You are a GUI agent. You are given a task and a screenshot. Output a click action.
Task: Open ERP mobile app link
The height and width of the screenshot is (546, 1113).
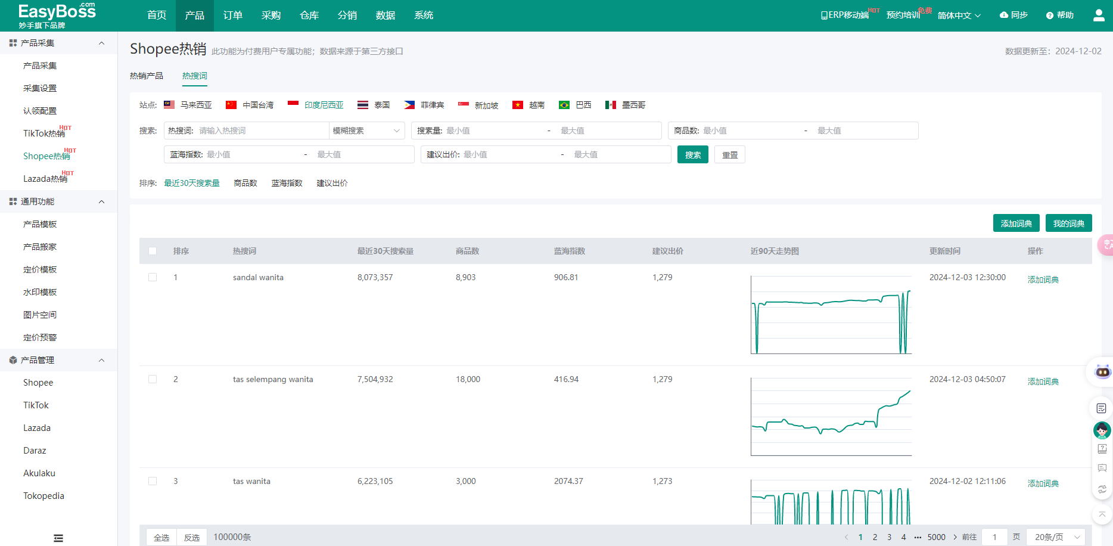click(x=845, y=15)
